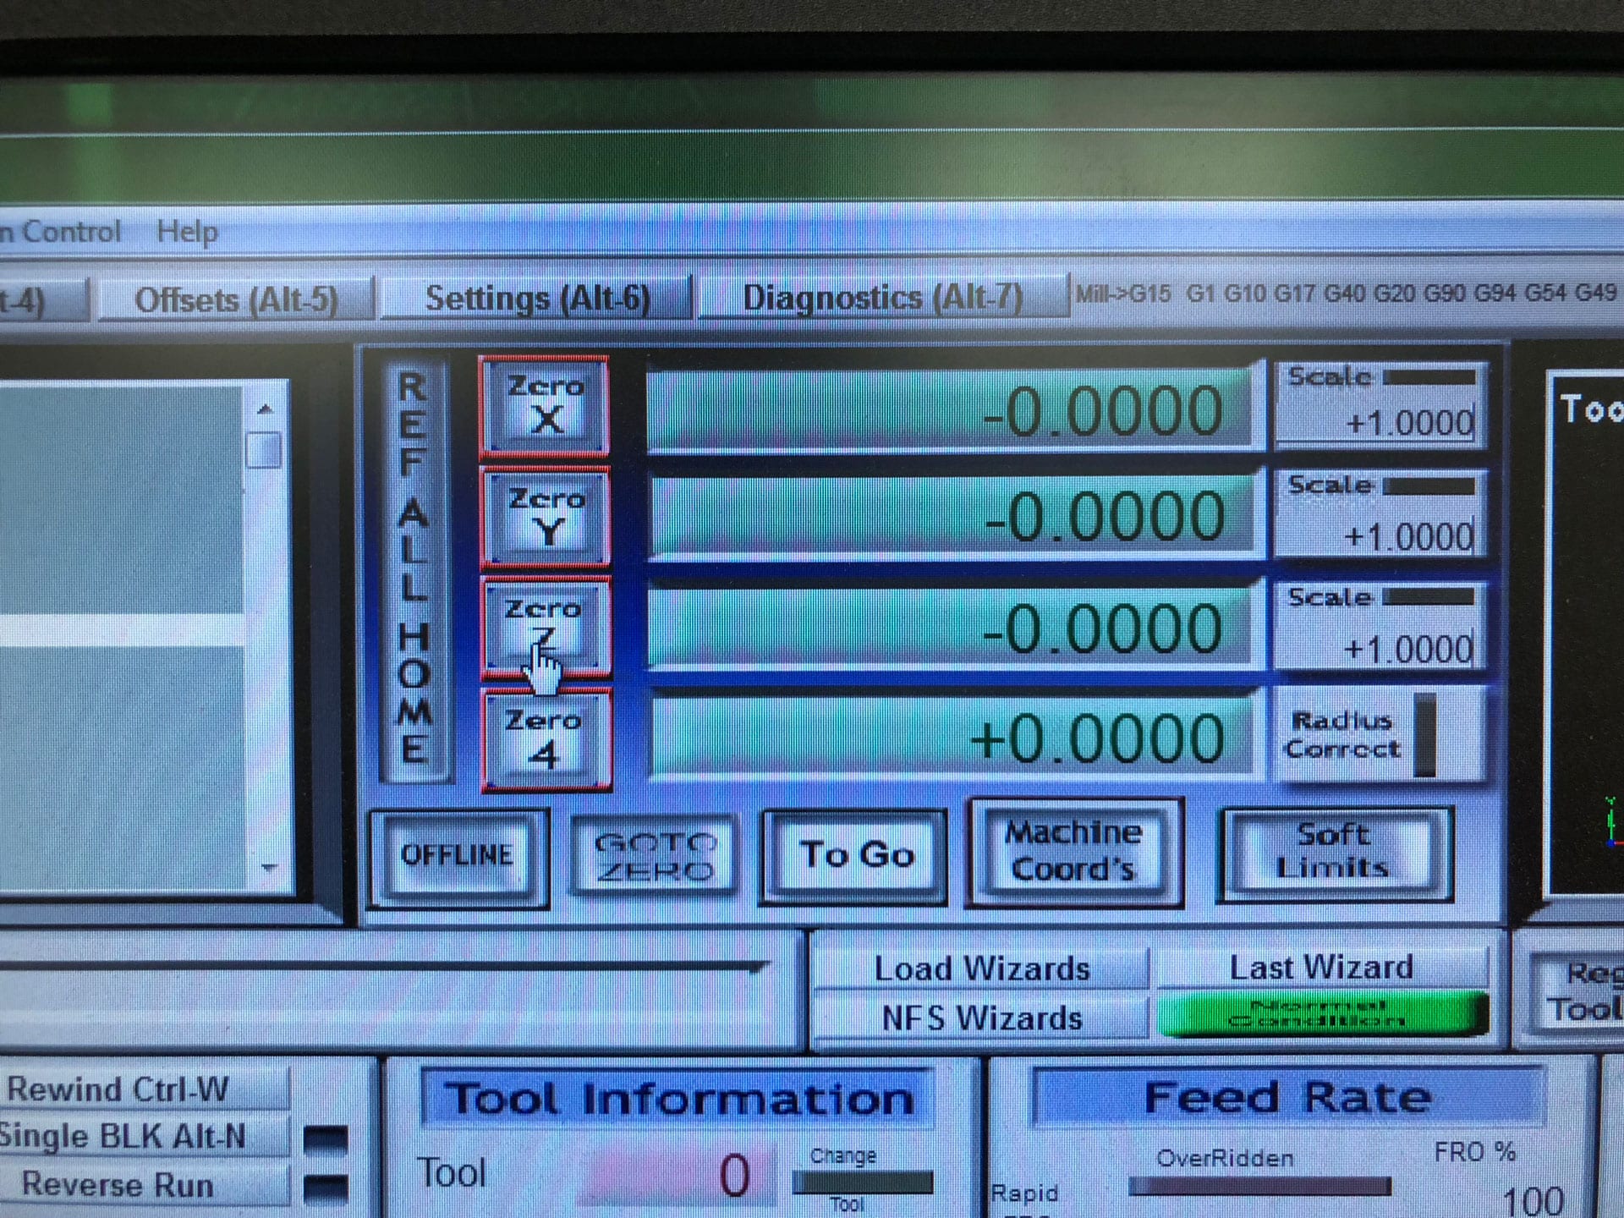This screenshot has height=1218, width=1624.
Task: Switch to the To Go display
Action: pos(855,855)
